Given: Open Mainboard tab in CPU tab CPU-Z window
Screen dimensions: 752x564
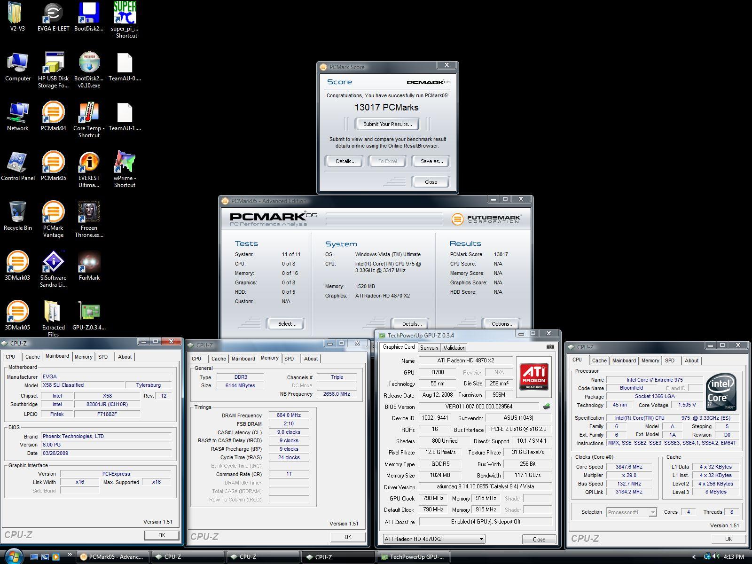Looking at the screenshot, I should [x=624, y=360].
